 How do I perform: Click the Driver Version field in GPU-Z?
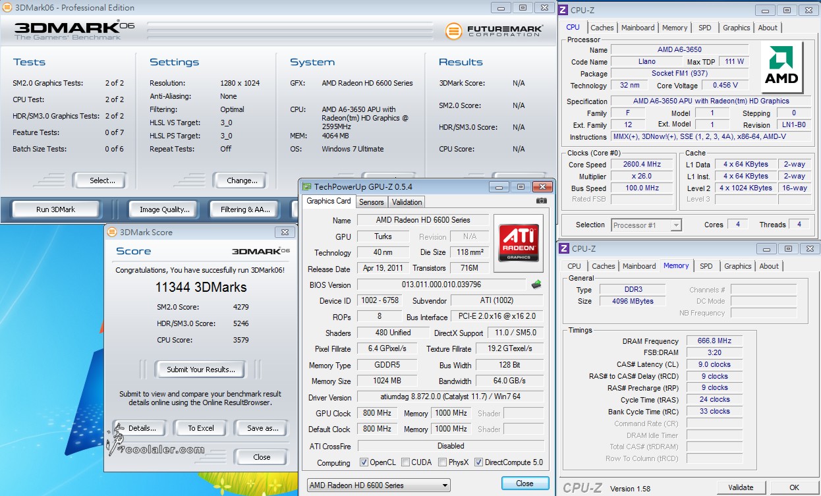tap(451, 397)
